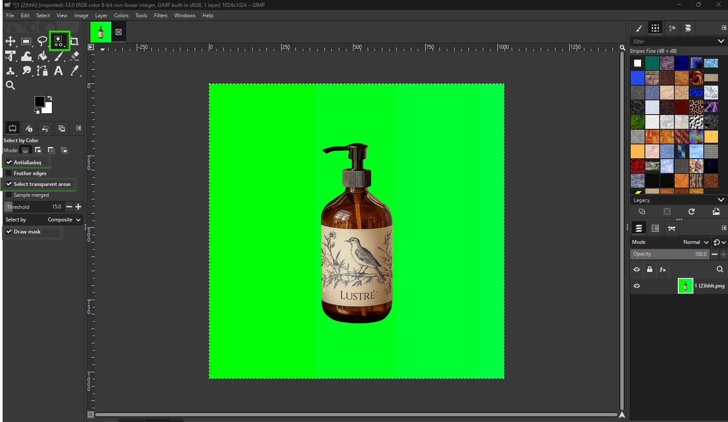The height and width of the screenshot is (422, 728).
Task: Close the image tab with X
Action: click(119, 32)
